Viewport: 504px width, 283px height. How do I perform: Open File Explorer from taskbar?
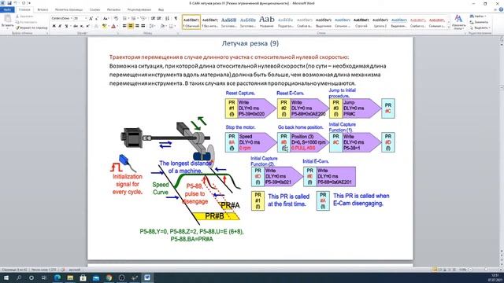point(70,277)
